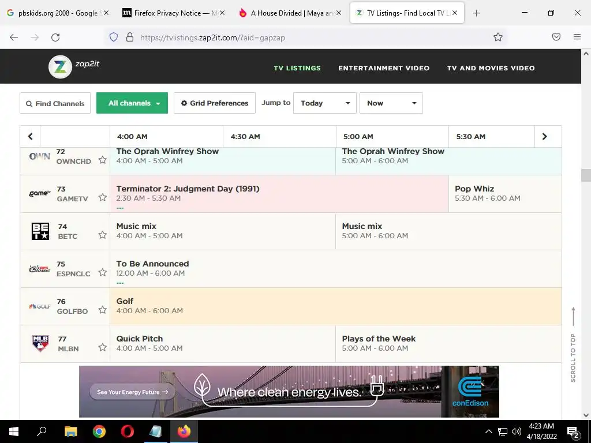Select ENTERTAINMENT VIDEO nav item
The width and height of the screenshot is (591, 443).
click(384, 68)
